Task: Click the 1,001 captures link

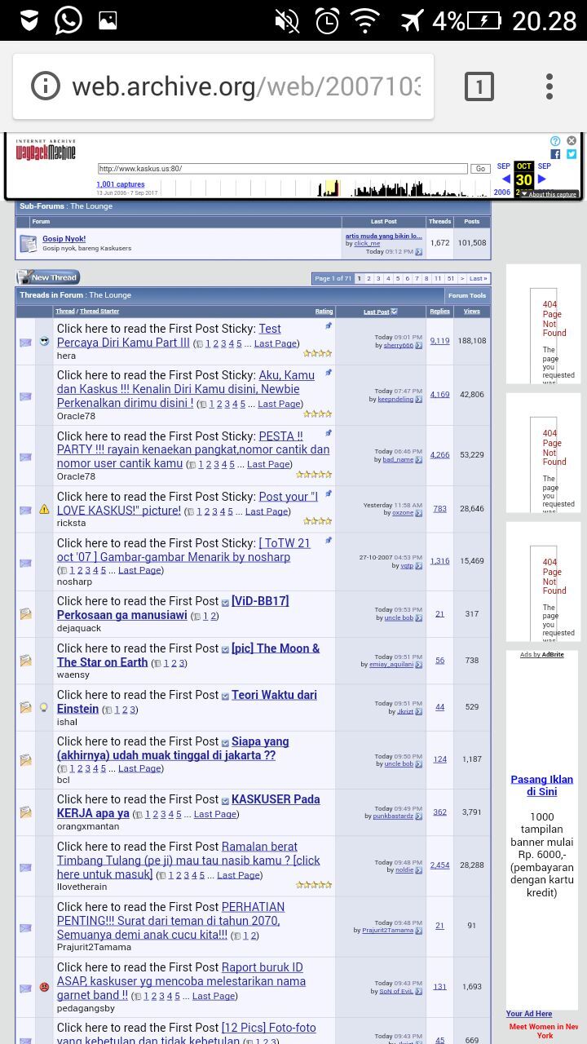Action: (x=120, y=184)
